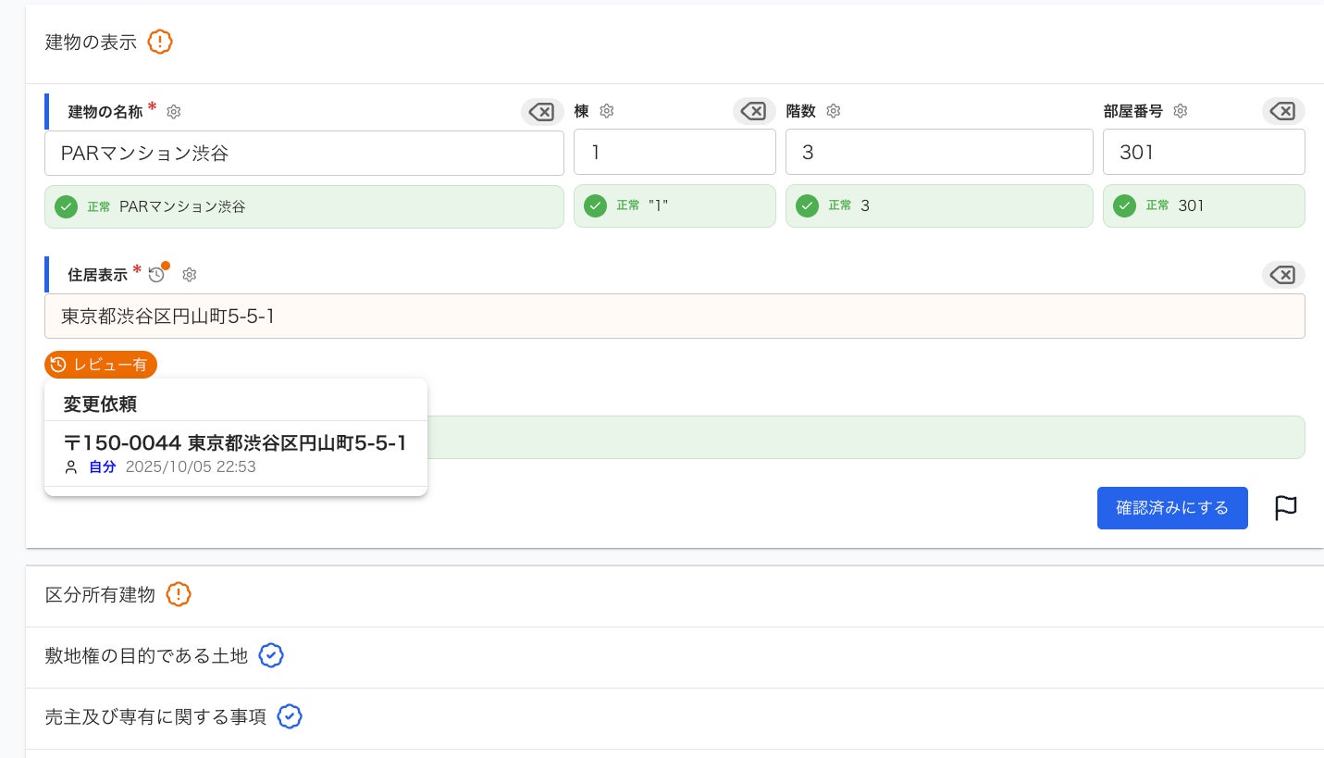Click the clear icon above 棟 field
Viewport: 1324px width, 758px height.
[x=754, y=111]
